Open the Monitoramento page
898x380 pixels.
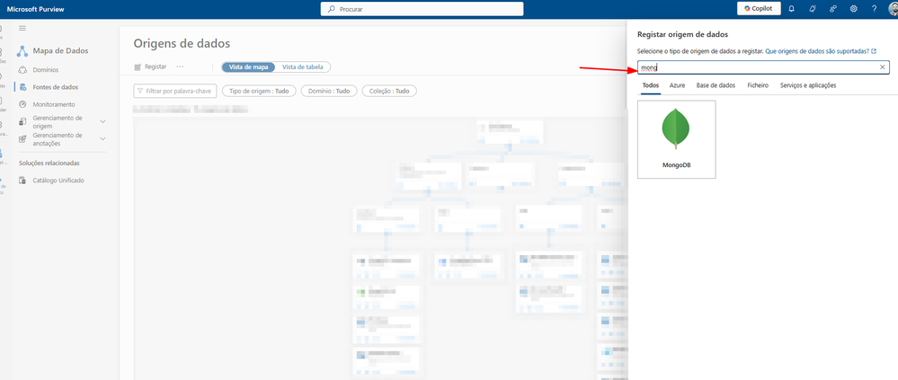54,104
